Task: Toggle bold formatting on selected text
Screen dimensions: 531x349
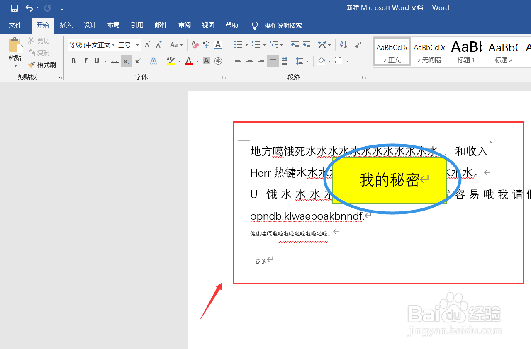Action: click(x=73, y=61)
